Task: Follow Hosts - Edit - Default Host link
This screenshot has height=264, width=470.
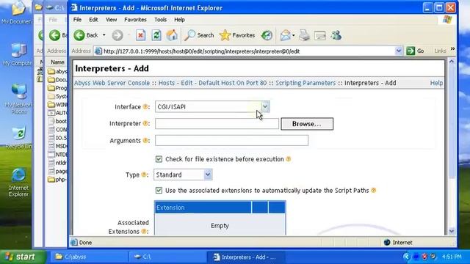Action: click(212, 83)
